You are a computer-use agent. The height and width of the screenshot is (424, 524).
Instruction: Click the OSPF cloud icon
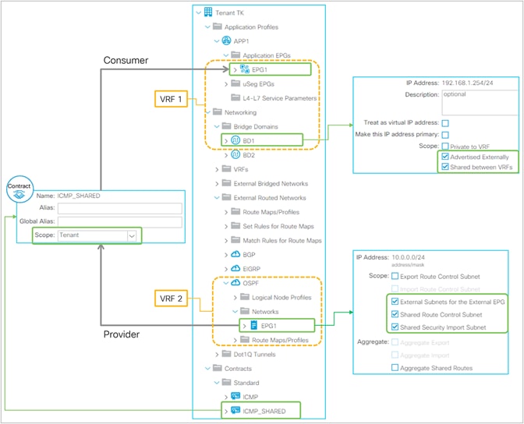coord(235,283)
